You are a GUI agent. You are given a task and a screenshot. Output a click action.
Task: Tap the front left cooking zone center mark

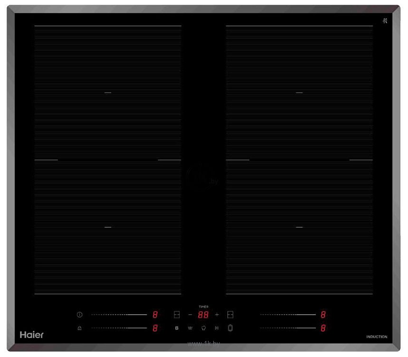coord(108,227)
